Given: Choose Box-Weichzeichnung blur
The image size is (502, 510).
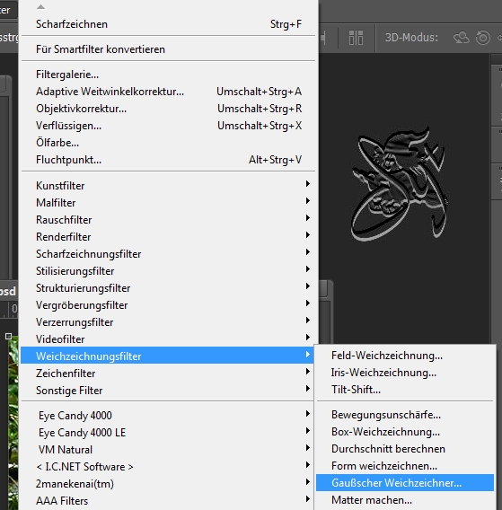Looking at the screenshot, I should click(x=405, y=432).
